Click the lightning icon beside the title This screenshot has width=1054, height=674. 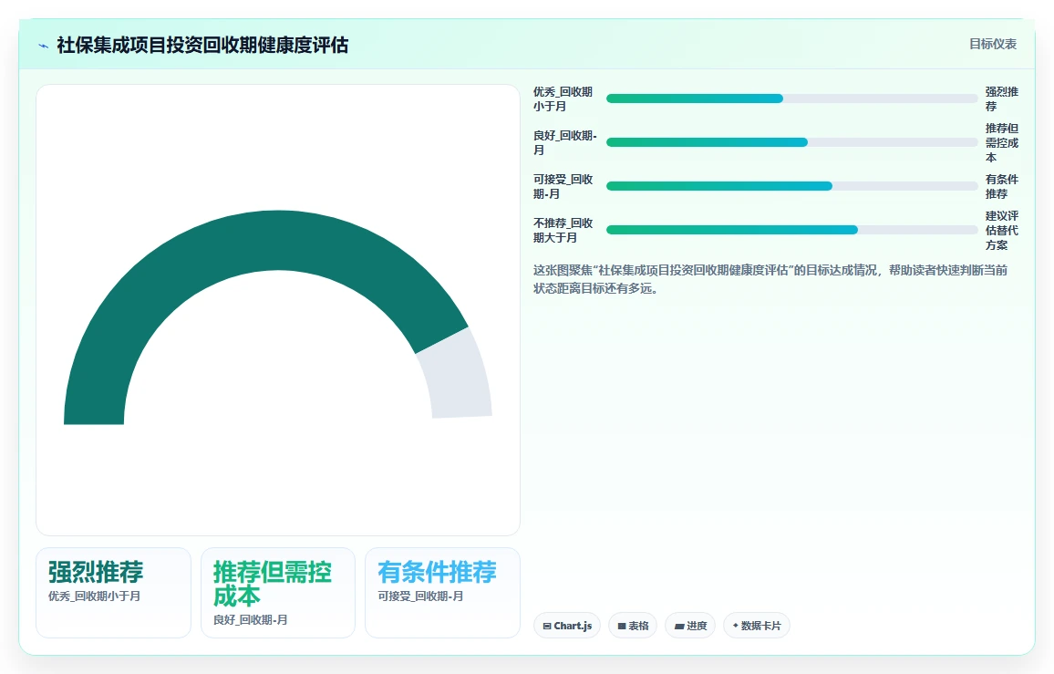click(x=44, y=46)
